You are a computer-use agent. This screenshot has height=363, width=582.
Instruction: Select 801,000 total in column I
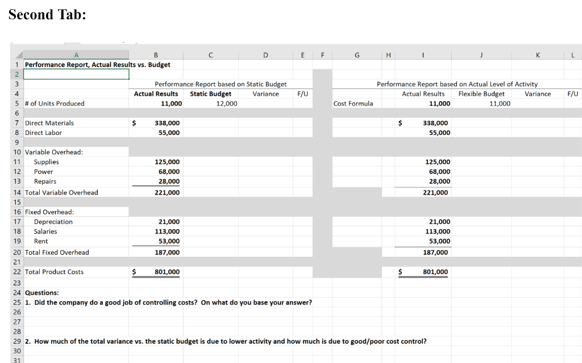coord(423,272)
